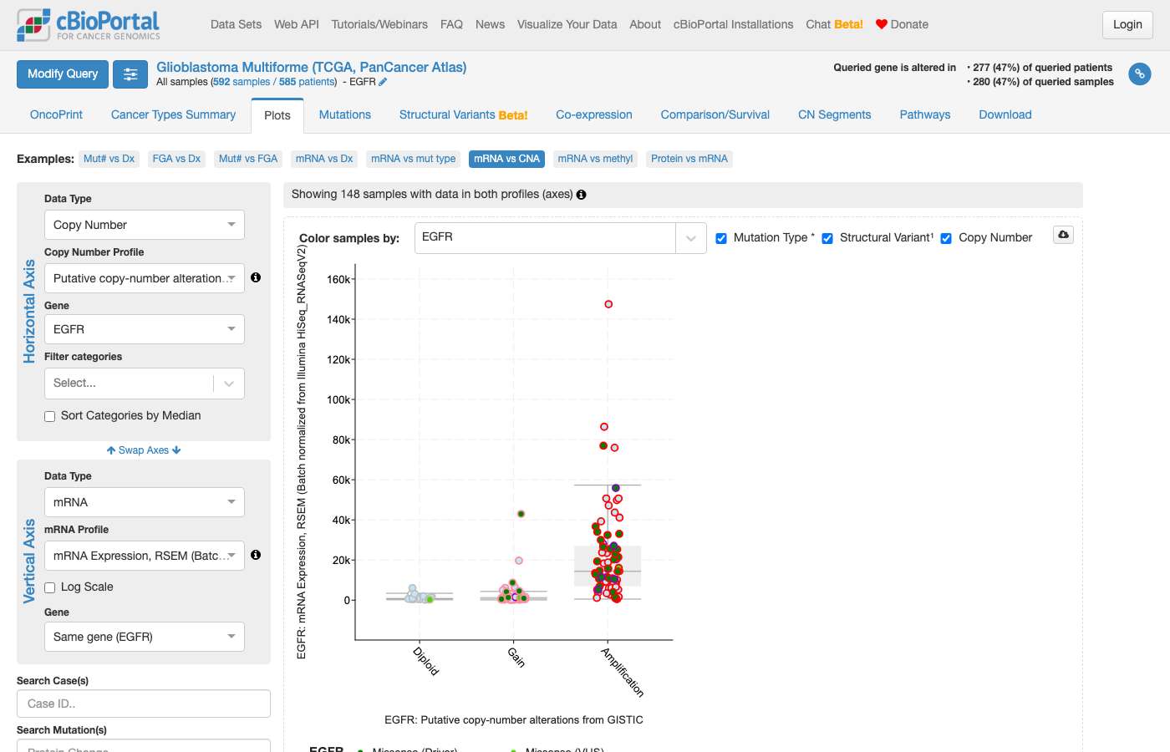Image resolution: width=1170 pixels, height=752 pixels.
Task: Enable Log Scale checkbox
Action: pos(49,587)
